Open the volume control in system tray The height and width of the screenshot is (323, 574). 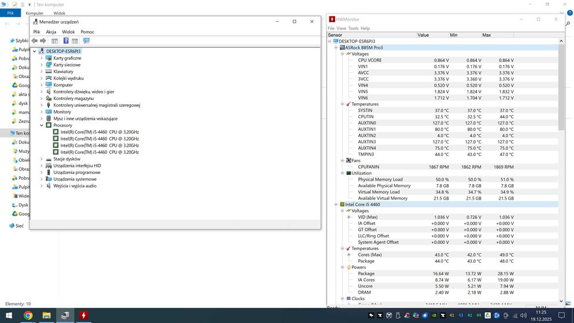523,316
